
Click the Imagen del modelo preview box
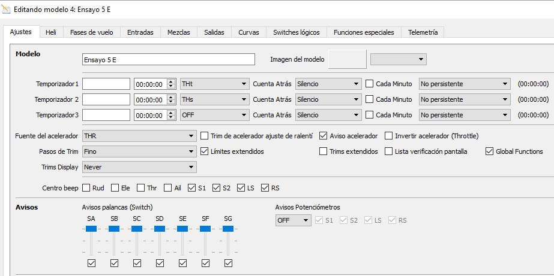348,59
